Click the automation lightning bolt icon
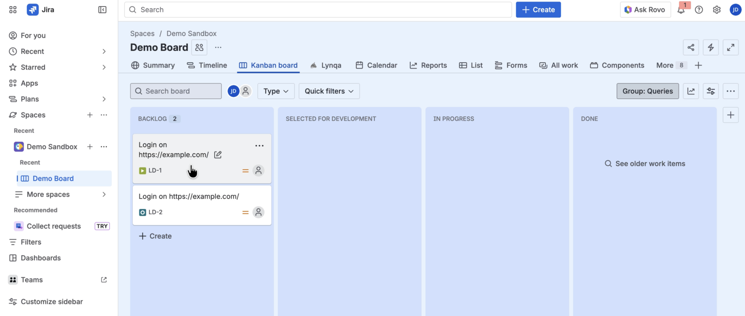This screenshot has height=316, width=745. coord(710,48)
